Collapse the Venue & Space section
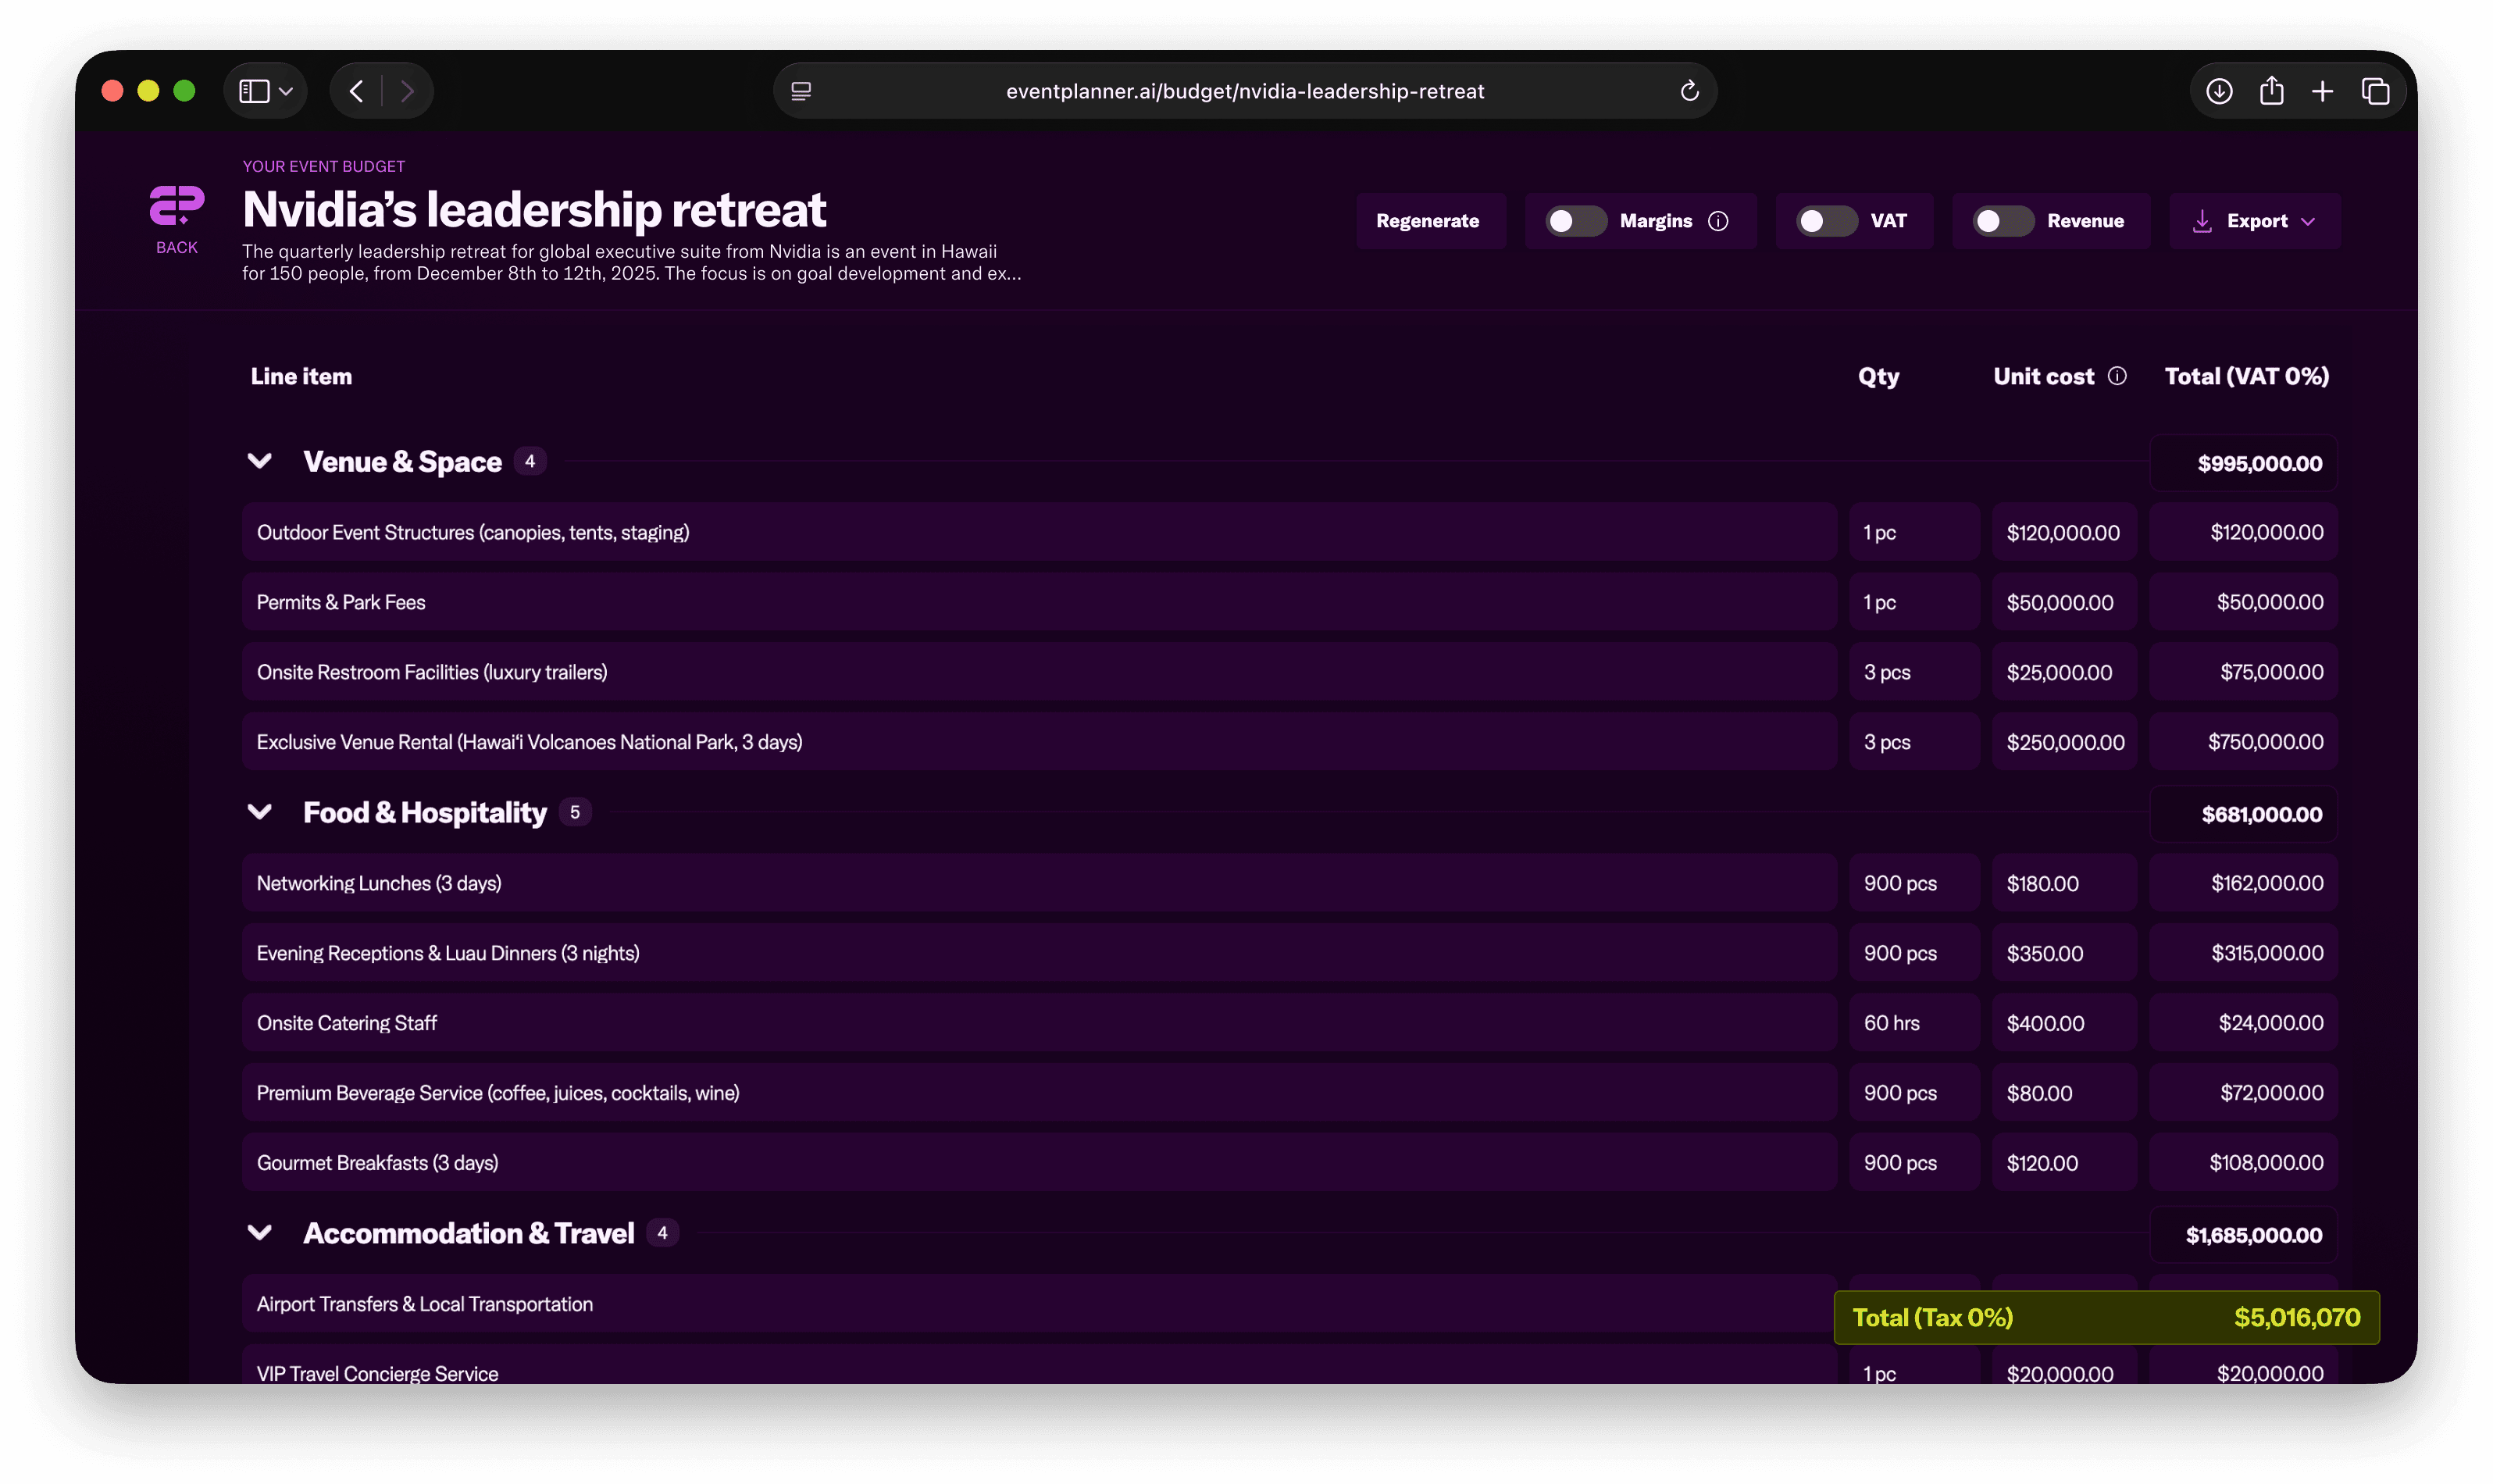 click(260, 461)
